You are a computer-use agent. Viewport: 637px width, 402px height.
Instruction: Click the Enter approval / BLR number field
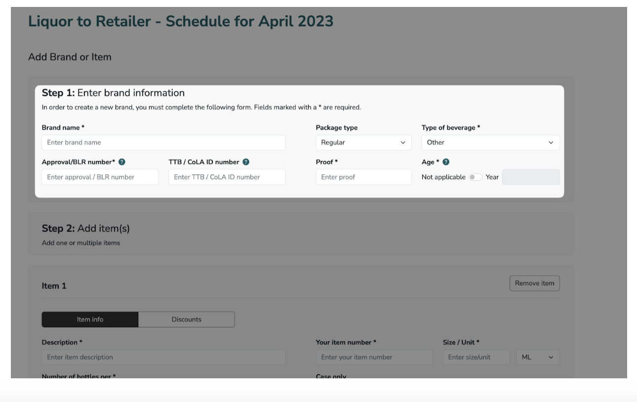click(101, 176)
